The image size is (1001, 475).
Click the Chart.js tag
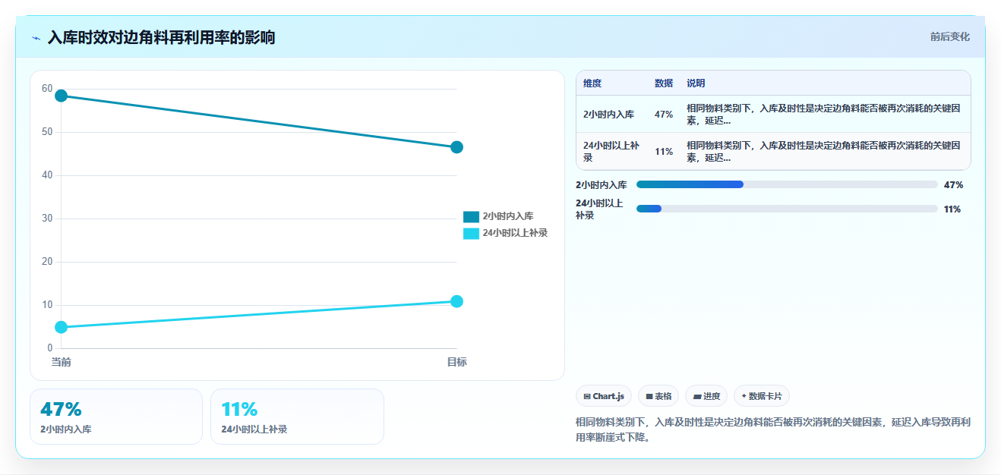point(604,396)
